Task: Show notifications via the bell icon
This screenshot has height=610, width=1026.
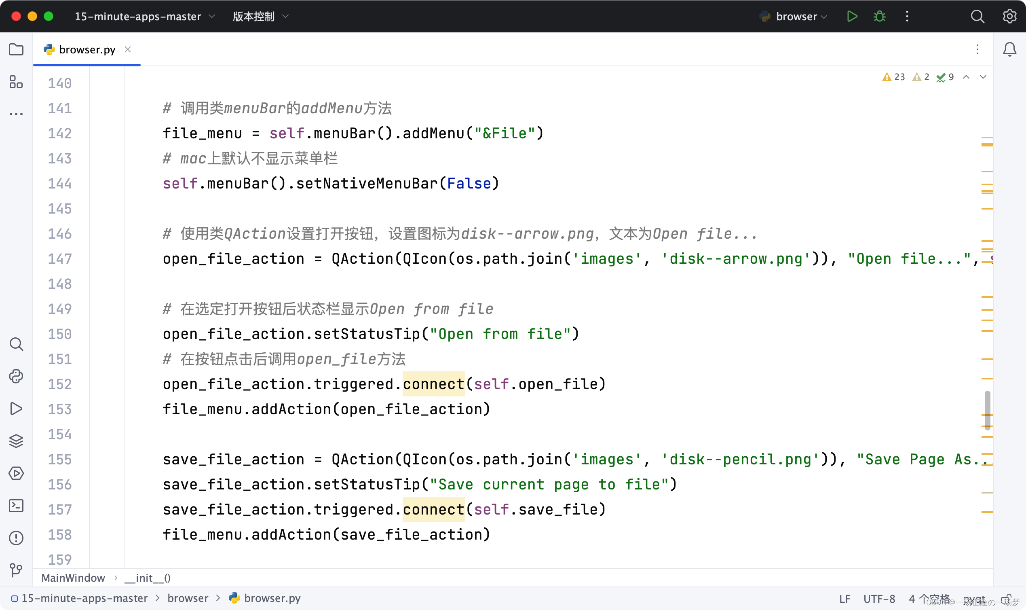Action: (1009, 49)
